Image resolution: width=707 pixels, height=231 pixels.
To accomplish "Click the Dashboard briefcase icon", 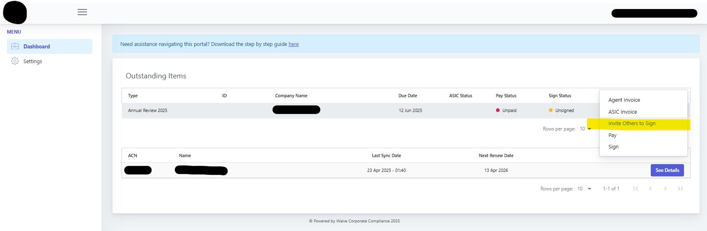I will pos(15,46).
